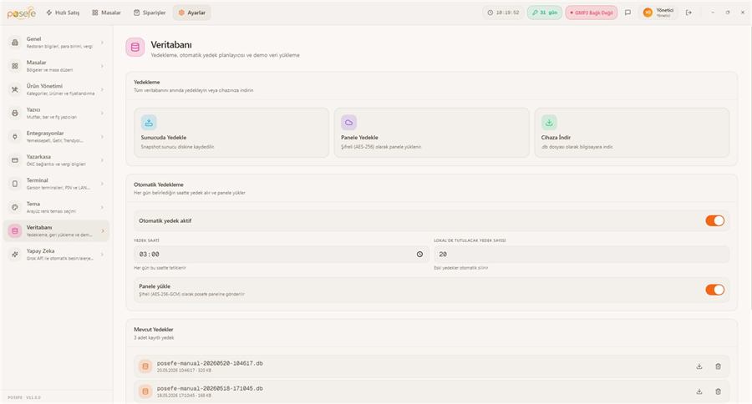Delete backup posefe-manual-20260518-171045.db
The width and height of the screenshot is (752, 404).
(x=718, y=391)
